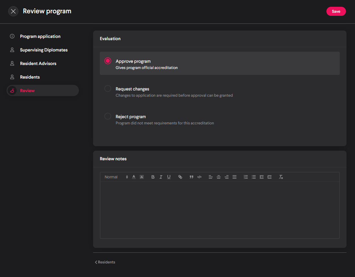
Task: Go back to Residents via bottom link
Action: tap(105, 262)
